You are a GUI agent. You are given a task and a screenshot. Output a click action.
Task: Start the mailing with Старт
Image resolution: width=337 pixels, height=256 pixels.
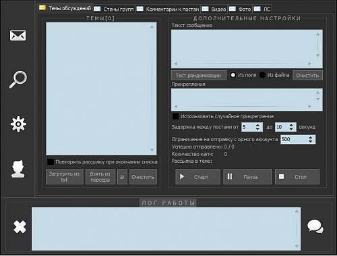pos(197,177)
